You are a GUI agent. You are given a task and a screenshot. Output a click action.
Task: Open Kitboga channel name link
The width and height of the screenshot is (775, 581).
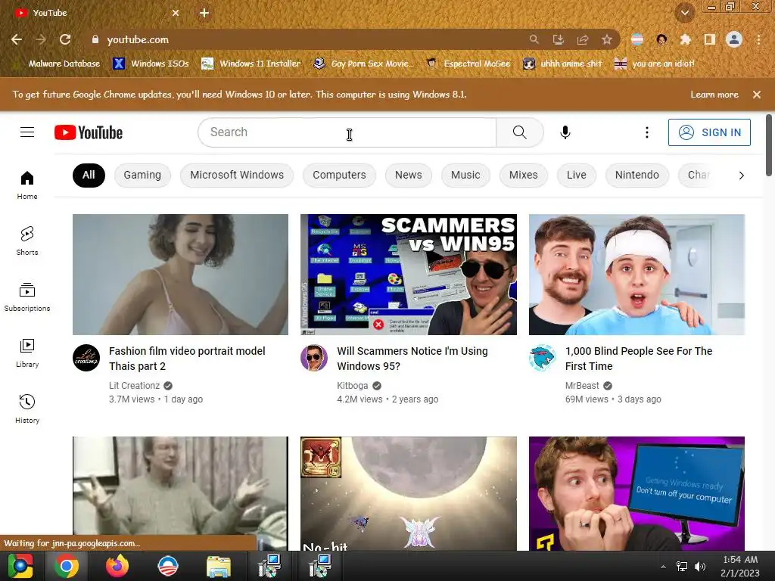(x=353, y=385)
